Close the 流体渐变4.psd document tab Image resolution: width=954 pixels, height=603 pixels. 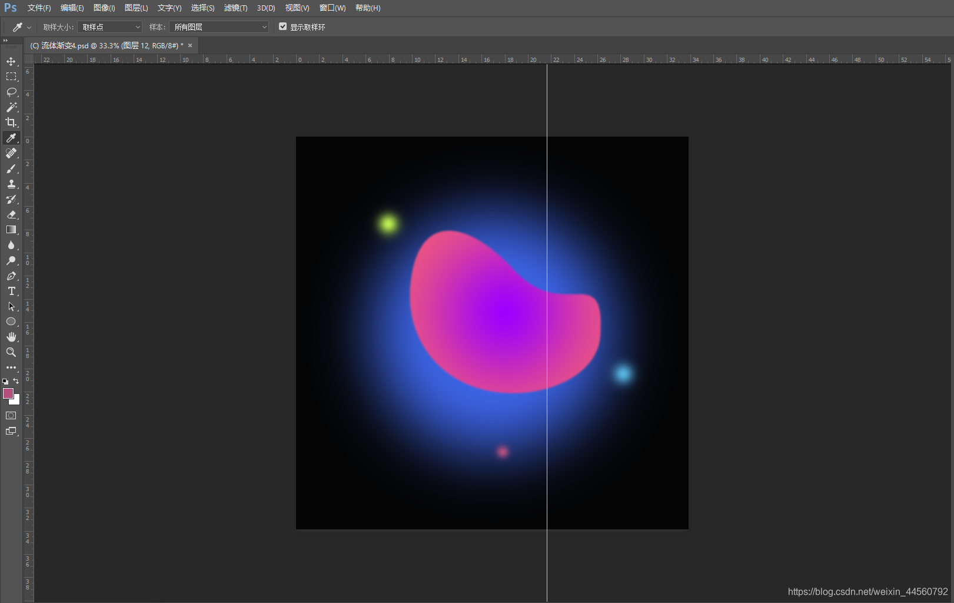point(190,45)
